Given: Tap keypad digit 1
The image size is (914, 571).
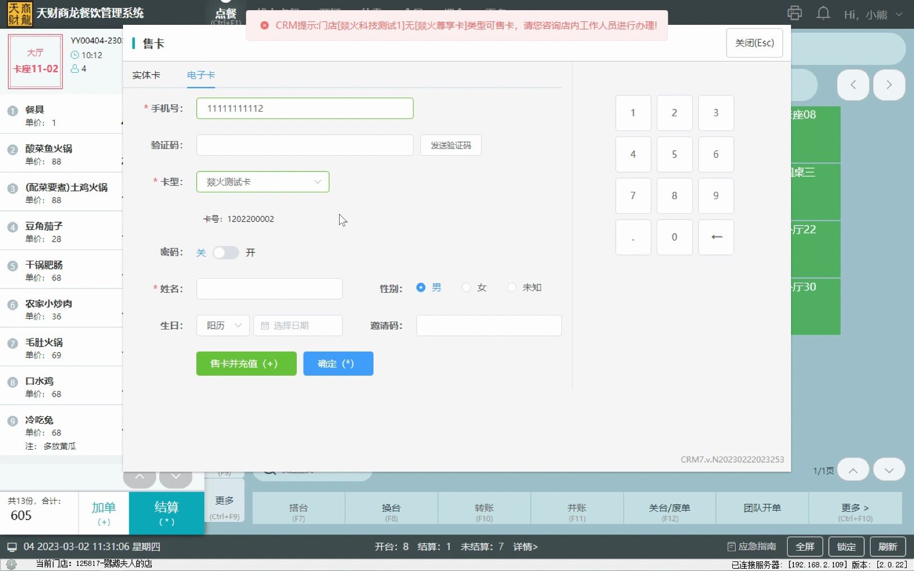Looking at the screenshot, I should pyautogui.click(x=633, y=113).
